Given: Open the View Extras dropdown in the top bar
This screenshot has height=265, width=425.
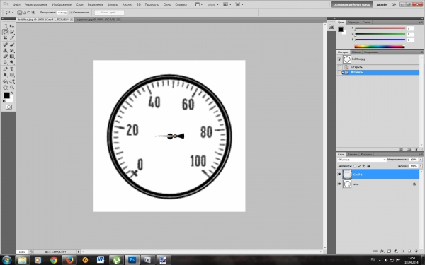Looking at the screenshot, I should coord(198,4).
